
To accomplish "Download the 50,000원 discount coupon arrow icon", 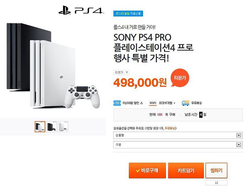I will point(141,103).
